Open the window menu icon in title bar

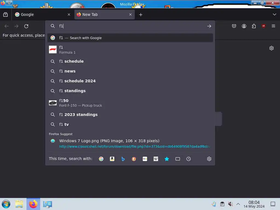pos(9,3)
